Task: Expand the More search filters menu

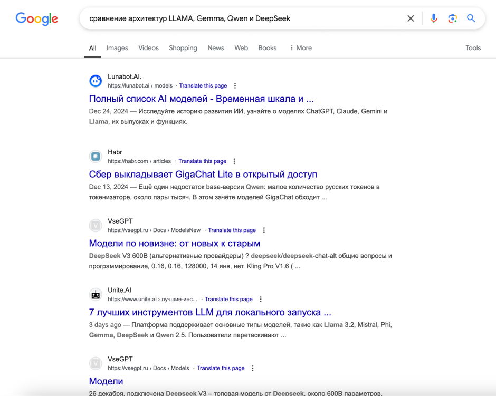Action: pyautogui.click(x=301, y=48)
